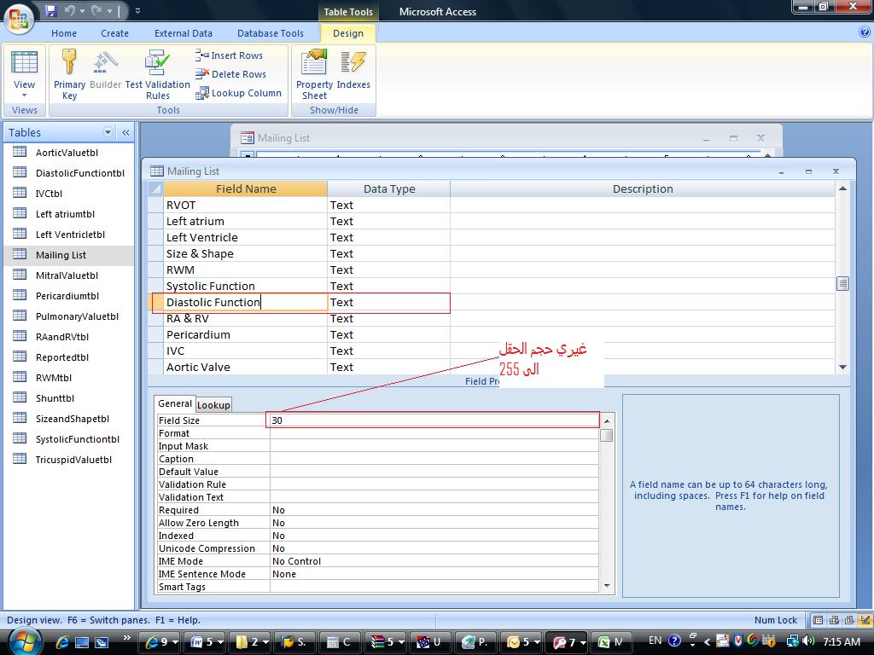Screen dimensions: 874x655
Task: Open the Redo history dropdown arrow
Action: [x=109, y=10]
